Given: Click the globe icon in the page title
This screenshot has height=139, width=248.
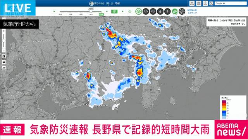Looking at the screenshot, I should coord(91,3).
